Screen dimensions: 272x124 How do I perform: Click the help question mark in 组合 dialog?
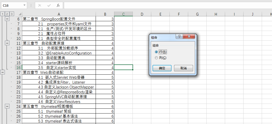pyautogui.click(x=179, y=36)
